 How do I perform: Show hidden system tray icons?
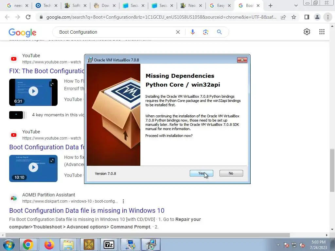coord(278,245)
